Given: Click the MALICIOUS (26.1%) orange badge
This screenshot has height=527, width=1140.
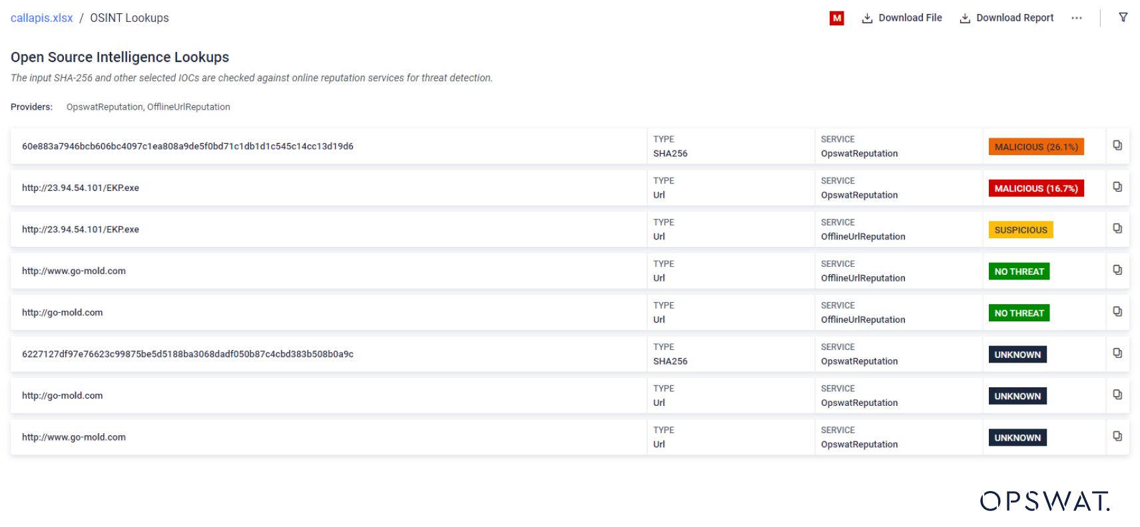Looking at the screenshot, I should pyautogui.click(x=1036, y=147).
